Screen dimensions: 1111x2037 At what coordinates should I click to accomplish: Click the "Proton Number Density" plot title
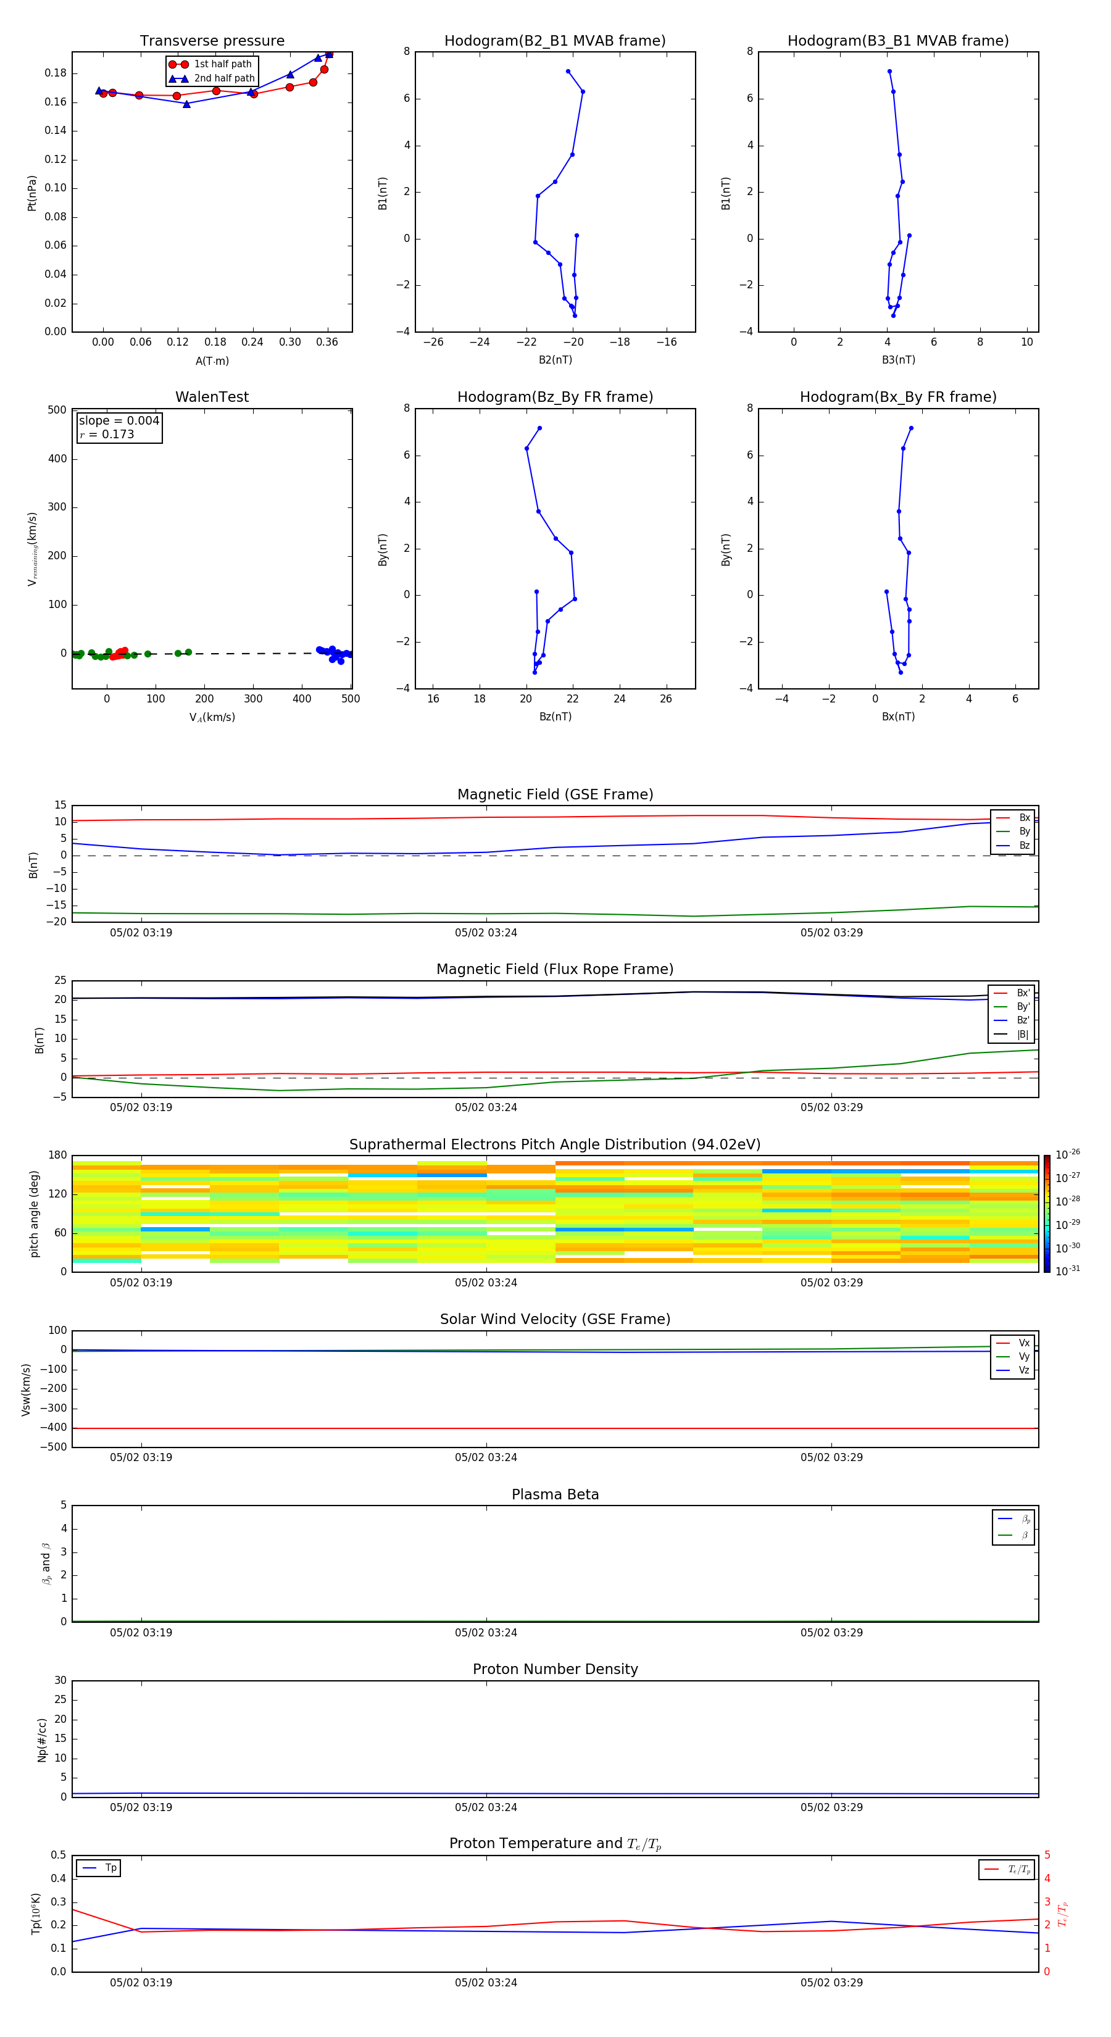pyautogui.click(x=555, y=1669)
